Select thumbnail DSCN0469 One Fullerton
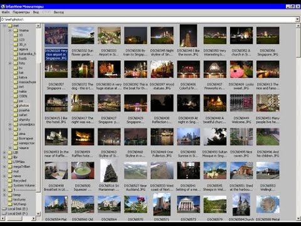Image resolution: width=301 pixels, height=226 pixels. pos(162,137)
